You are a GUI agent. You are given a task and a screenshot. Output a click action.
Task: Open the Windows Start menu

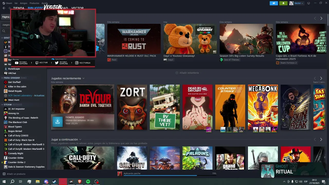pyautogui.click(x=4, y=182)
